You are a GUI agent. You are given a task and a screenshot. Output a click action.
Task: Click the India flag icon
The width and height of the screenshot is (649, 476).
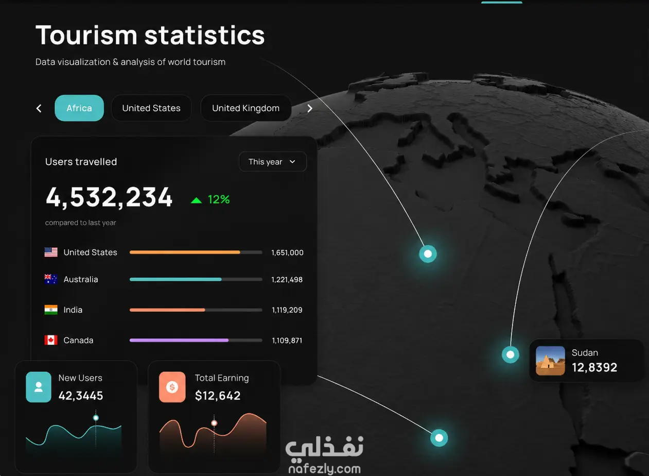[x=51, y=310]
